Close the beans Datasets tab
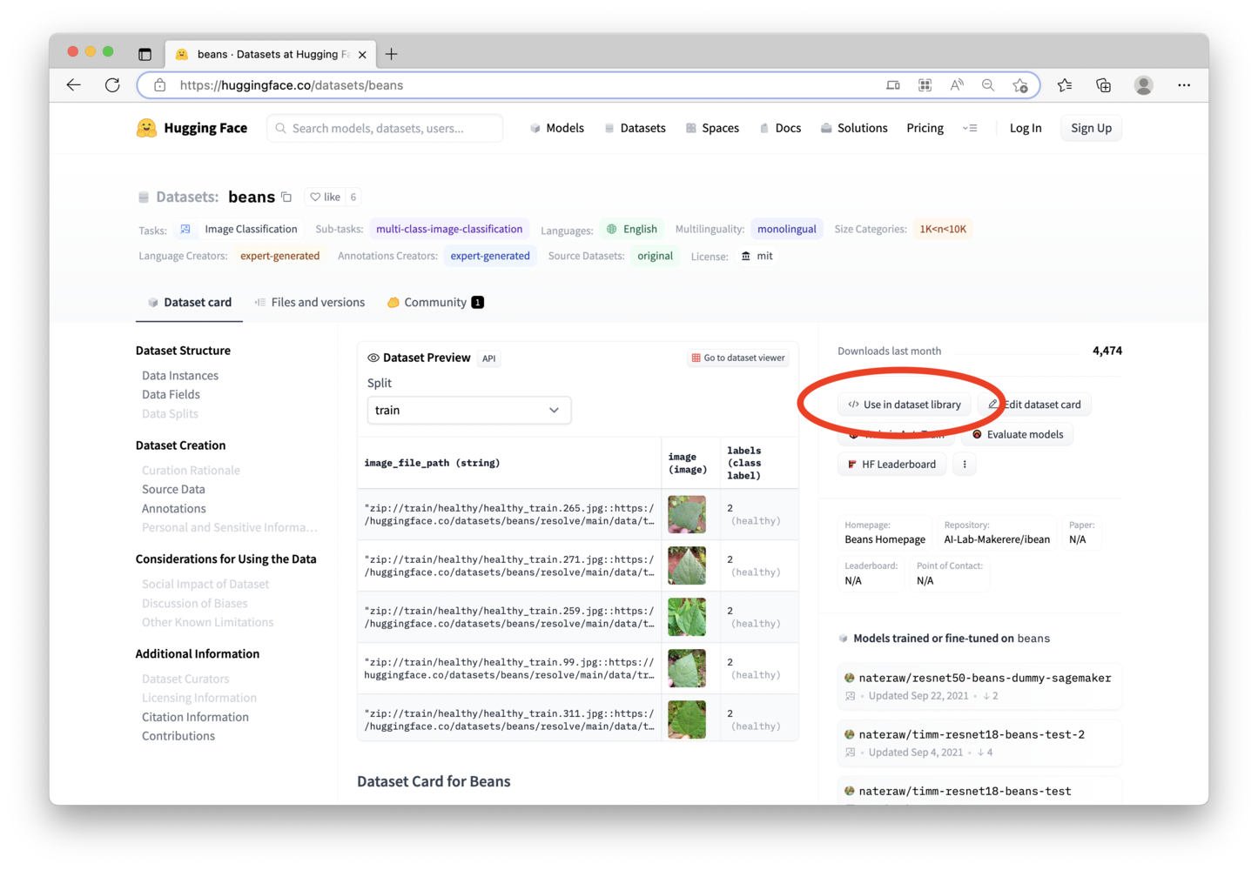This screenshot has height=870, width=1258. click(x=362, y=55)
